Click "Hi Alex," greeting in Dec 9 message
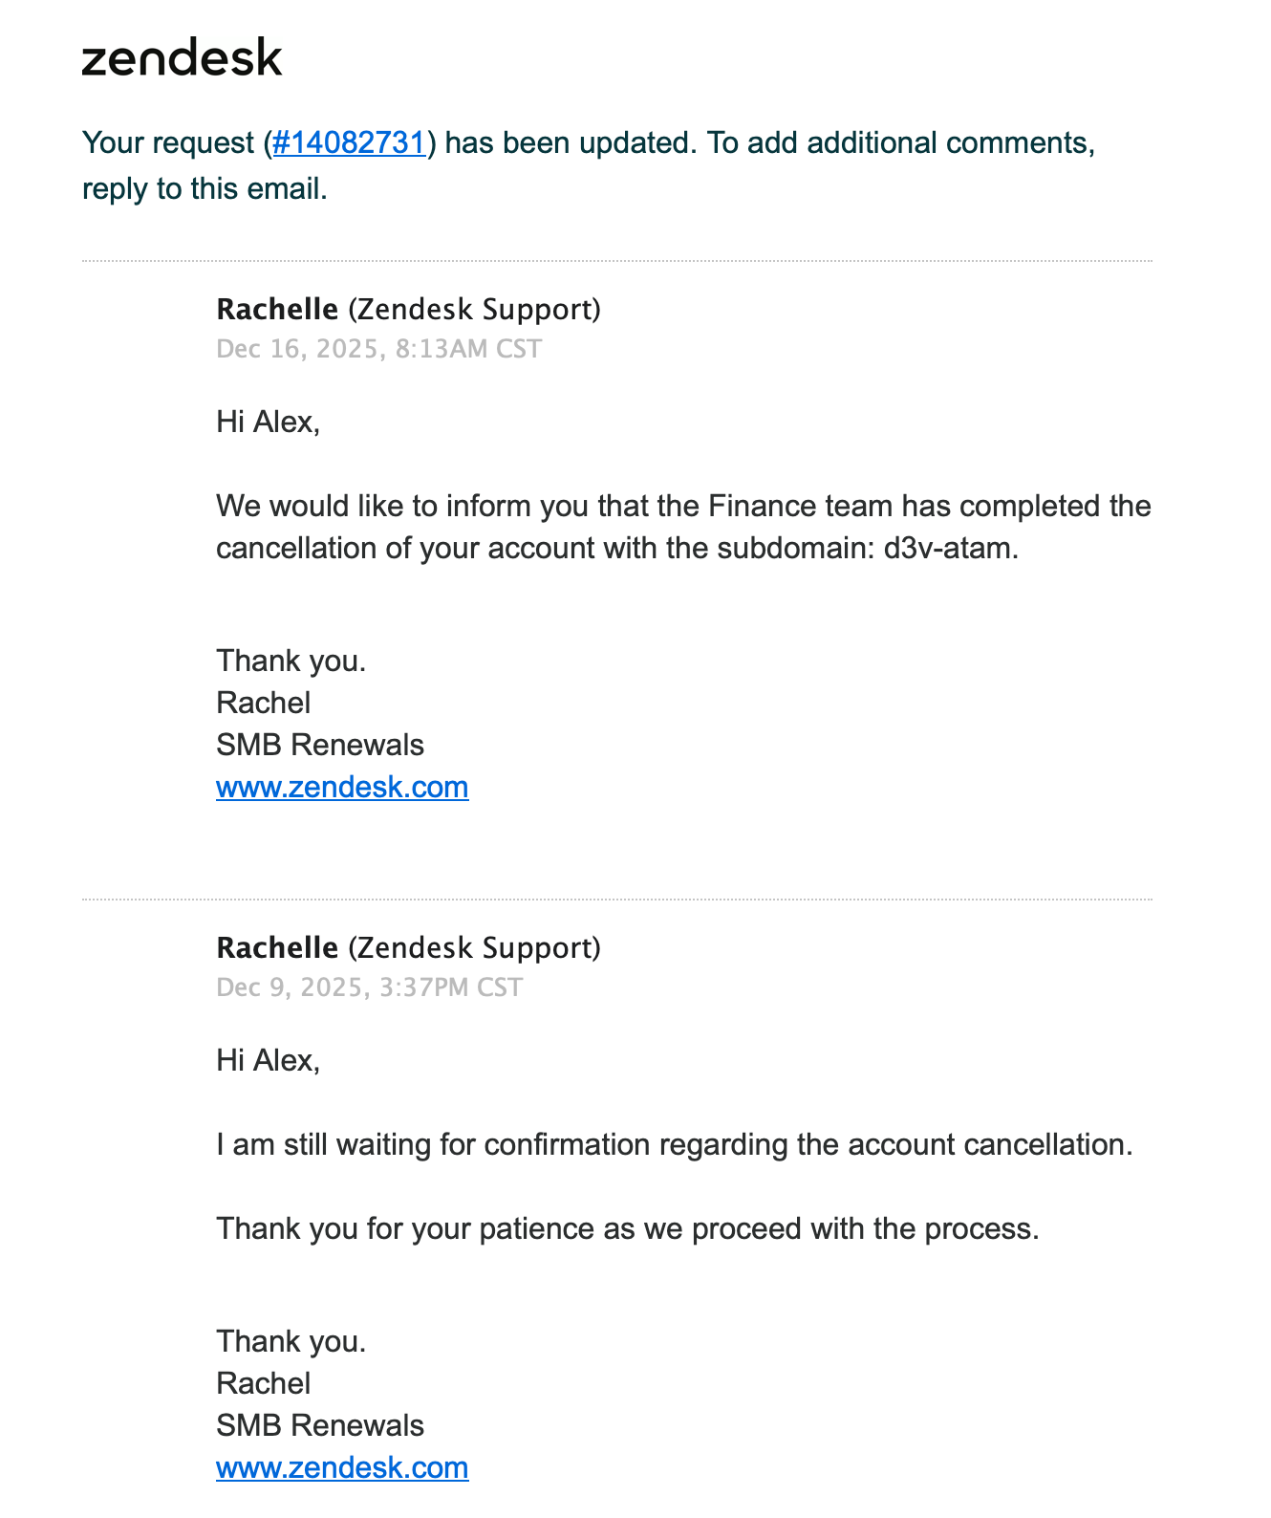 pos(268,1060)
